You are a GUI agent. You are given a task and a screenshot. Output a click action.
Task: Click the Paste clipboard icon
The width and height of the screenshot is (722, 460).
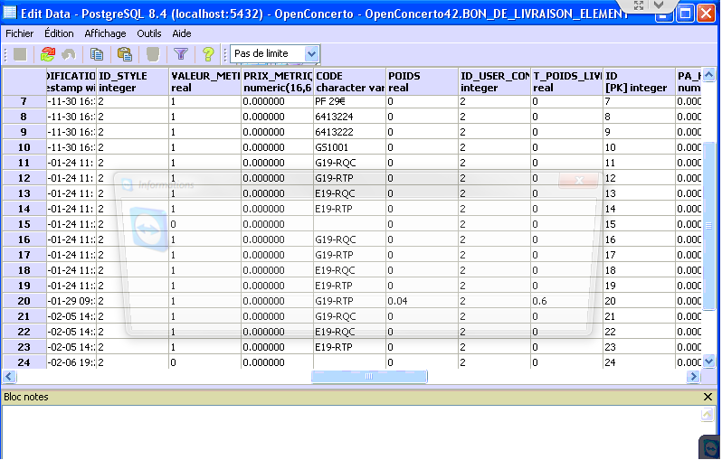124,54
